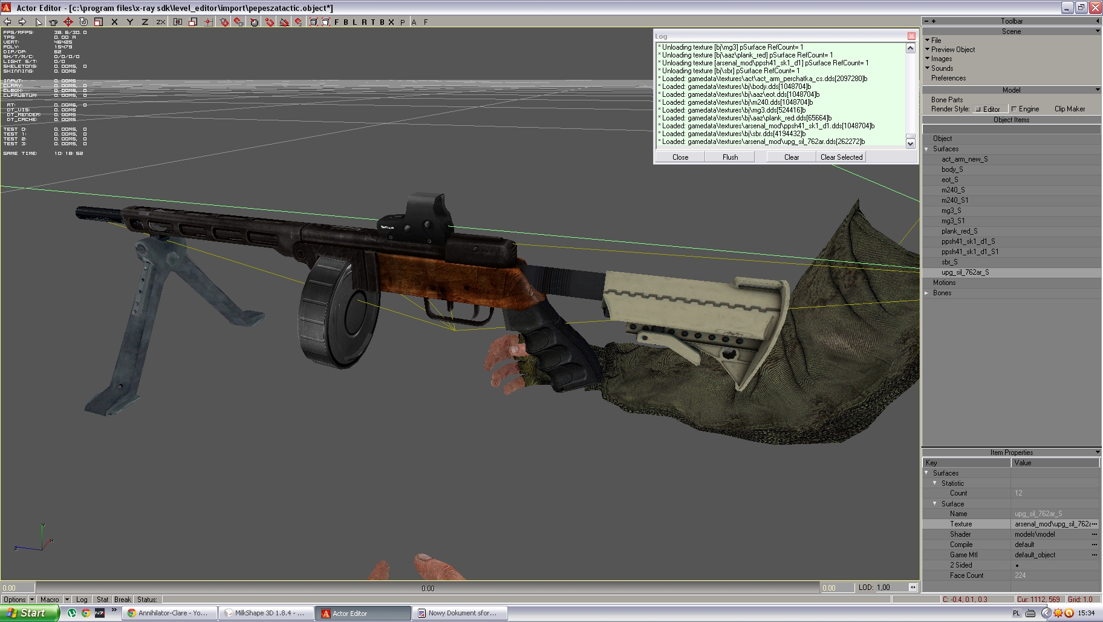Screen dimensions: 1103x622
Task: Lock to the X axis
Action: (114, 22)
